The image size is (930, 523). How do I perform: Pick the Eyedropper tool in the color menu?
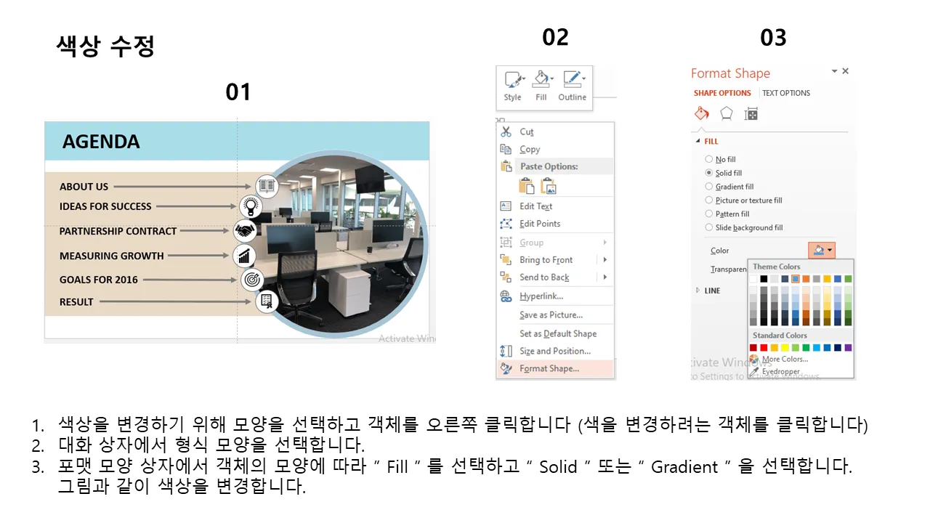pyautogui.click(x=780, y=371)
